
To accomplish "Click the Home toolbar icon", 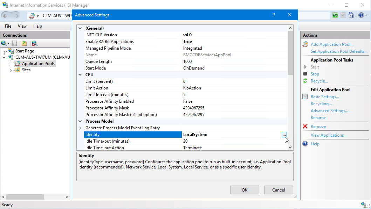I will tap(351, 15).
